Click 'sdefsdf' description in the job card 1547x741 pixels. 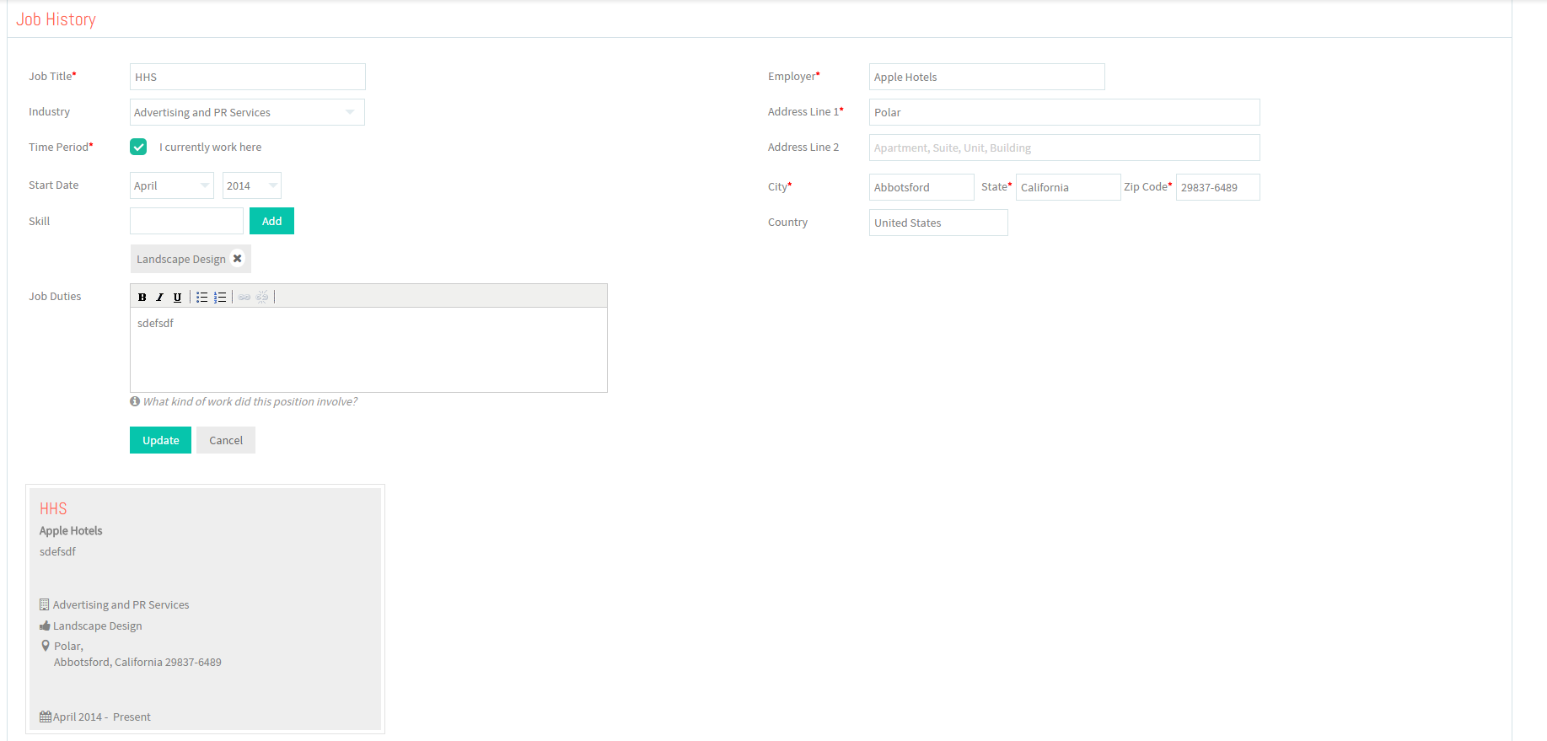click(57, 551)
